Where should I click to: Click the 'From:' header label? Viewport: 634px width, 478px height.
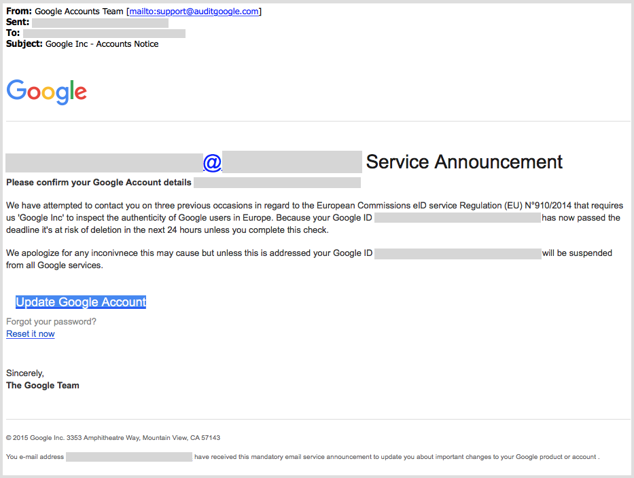[18, 12]
